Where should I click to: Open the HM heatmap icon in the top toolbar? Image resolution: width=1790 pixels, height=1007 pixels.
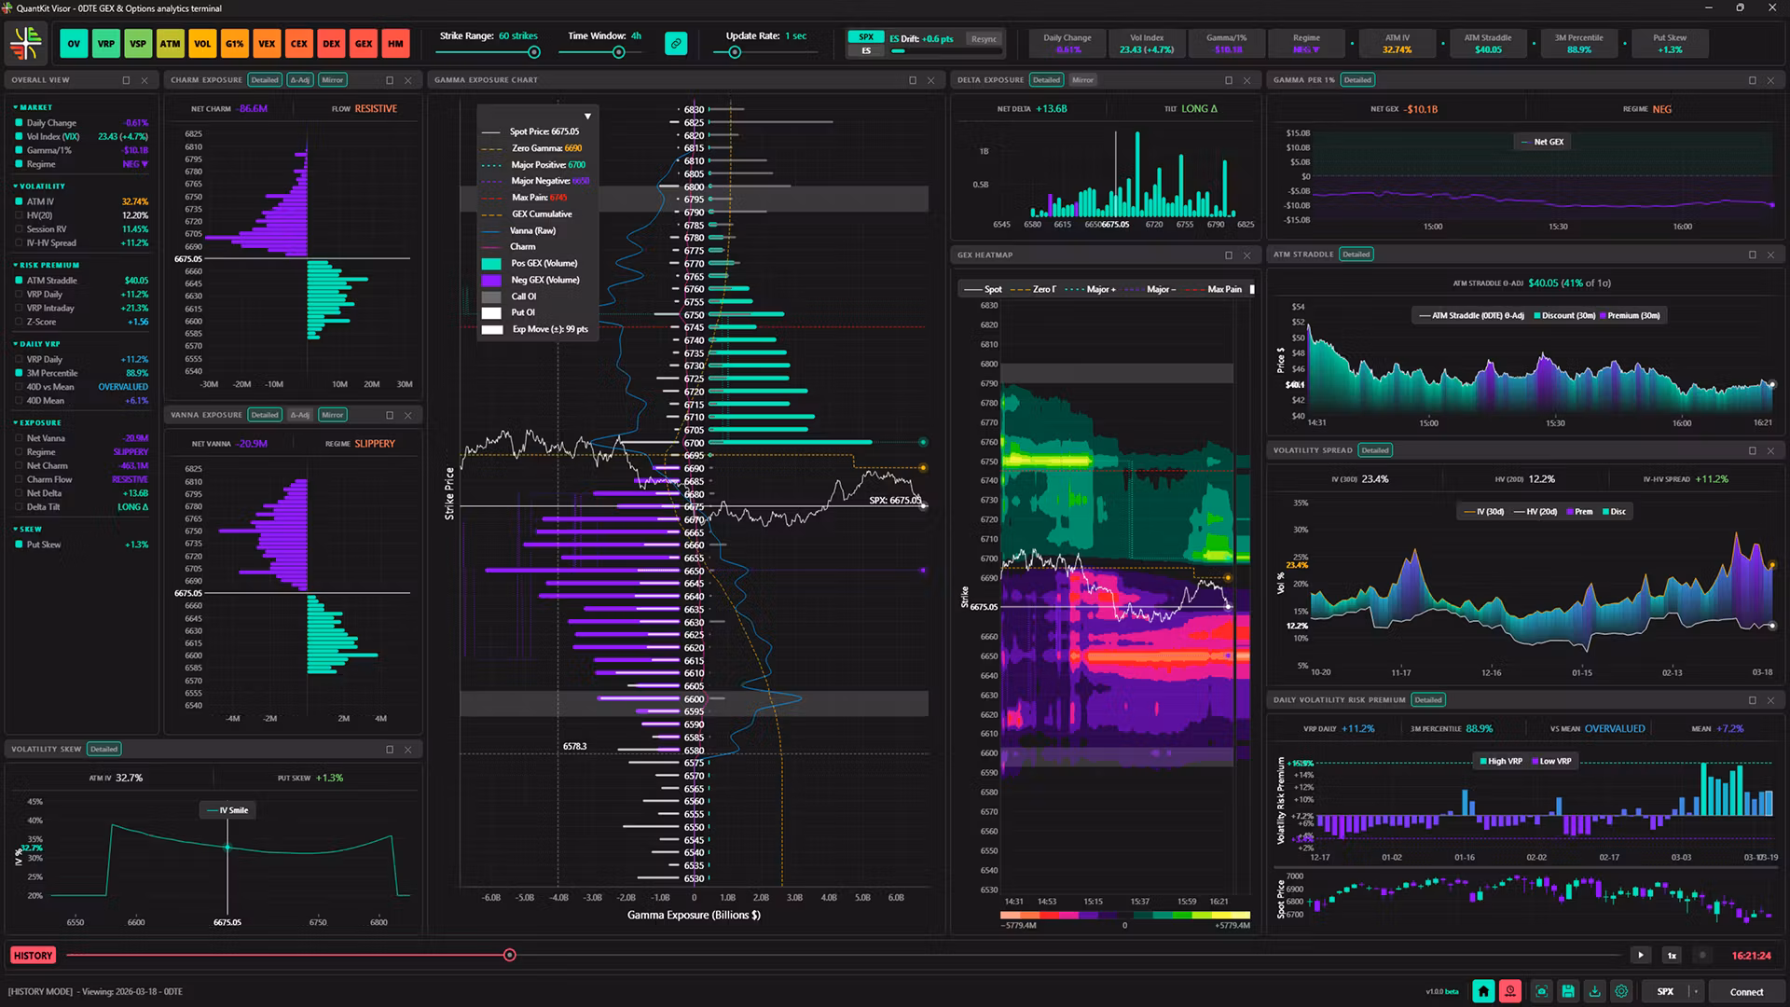pos(395,43)
